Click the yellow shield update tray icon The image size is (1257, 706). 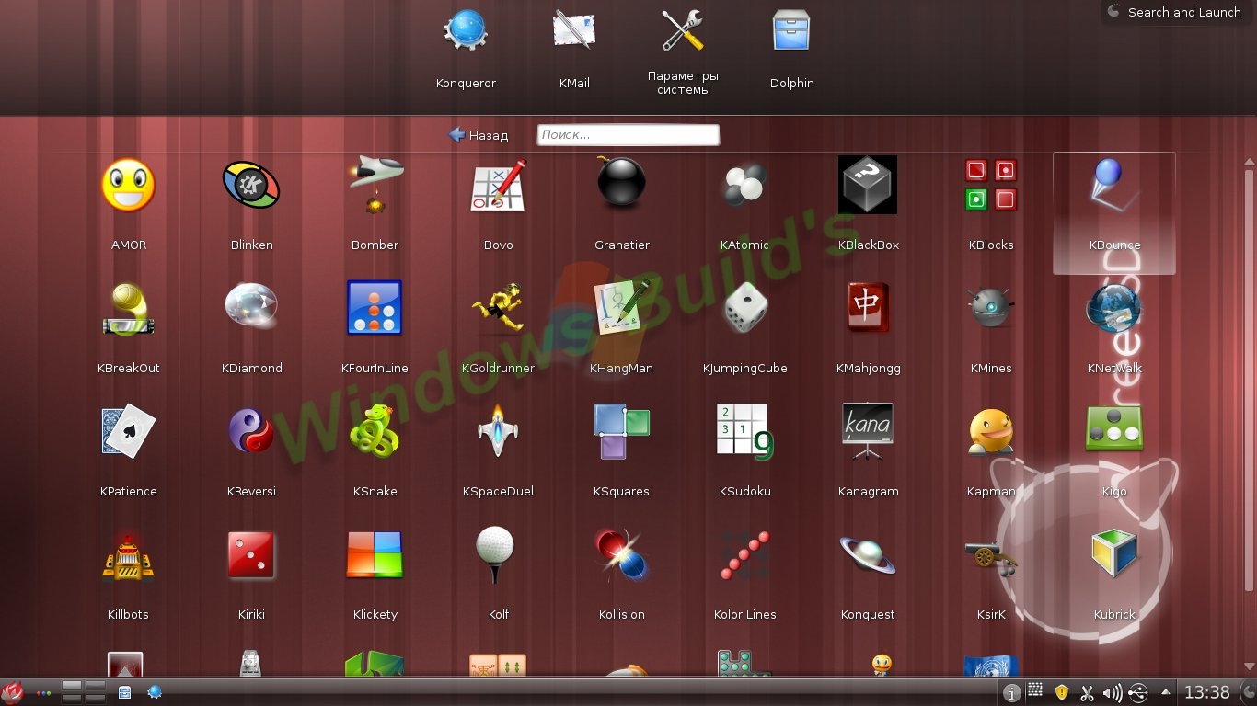point(1061,692)
